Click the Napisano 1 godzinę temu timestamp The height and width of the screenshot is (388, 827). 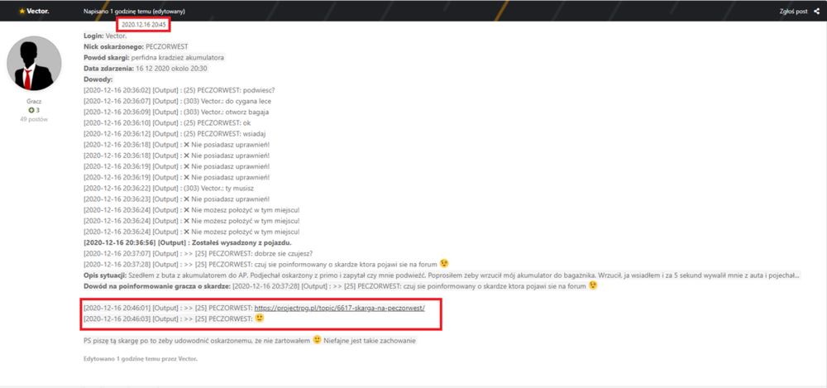point(134,11)
